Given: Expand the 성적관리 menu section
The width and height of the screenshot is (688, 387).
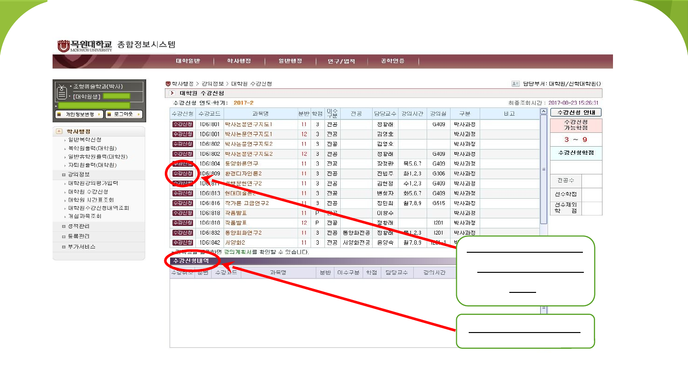Looking at the screenshot, I should (64, 226).
